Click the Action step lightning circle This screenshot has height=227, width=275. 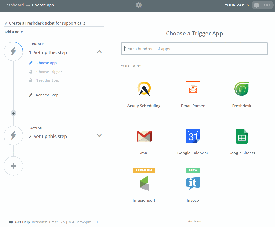(13, 135)
